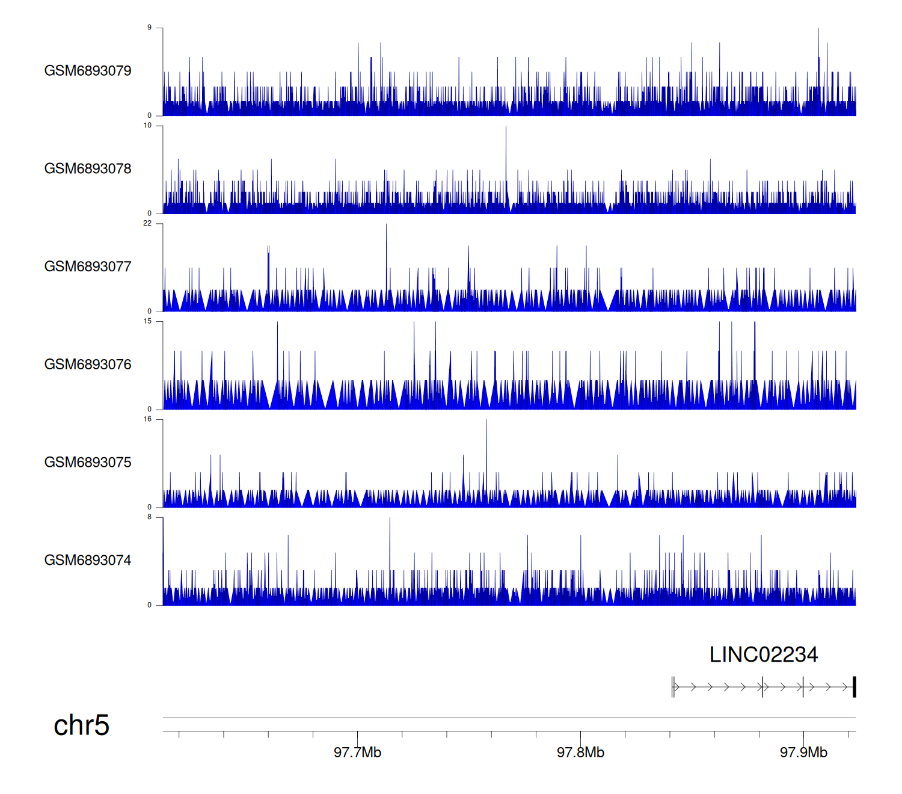Viewport: 902px width, 794px height.
Task: Select the GSM6893076 track label
Action: [x=88, y=365]
